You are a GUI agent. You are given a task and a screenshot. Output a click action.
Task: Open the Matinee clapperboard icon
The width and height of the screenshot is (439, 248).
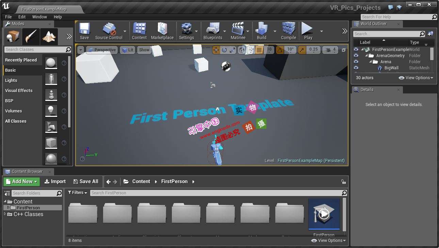tap(238, 31)
